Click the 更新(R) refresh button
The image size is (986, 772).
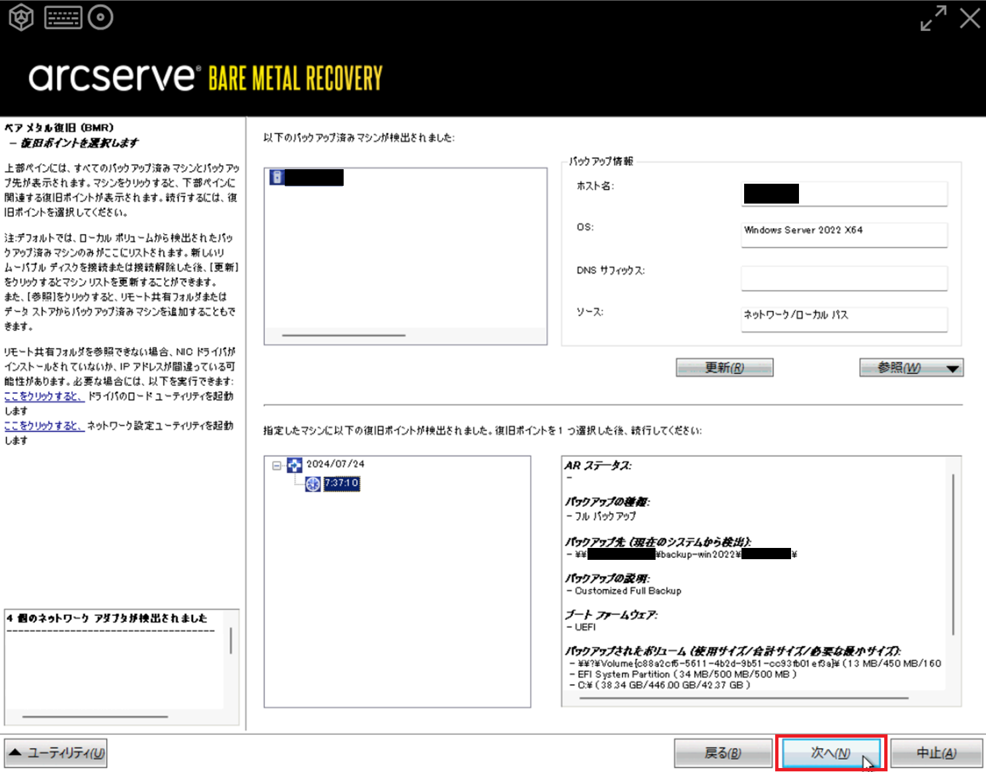(724, 367)
